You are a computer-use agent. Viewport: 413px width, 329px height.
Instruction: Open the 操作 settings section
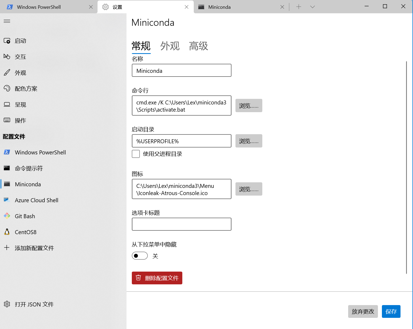[x=20, y=120]
